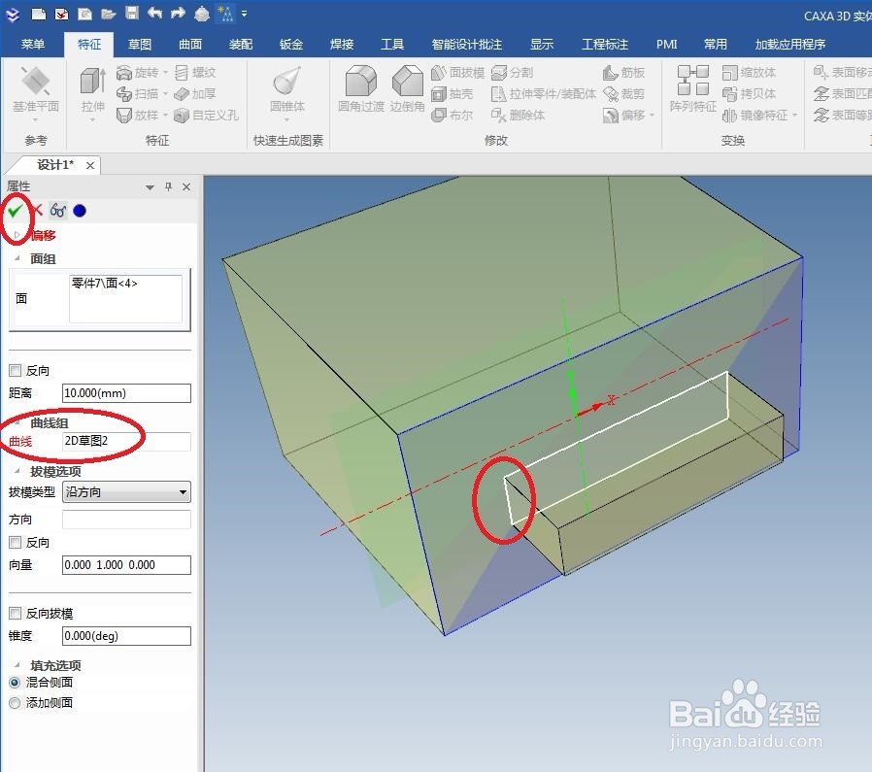This screenshot has height=772, width=872.
Task: Confirm with the green checkmark
Action: (x=15, y=211)
